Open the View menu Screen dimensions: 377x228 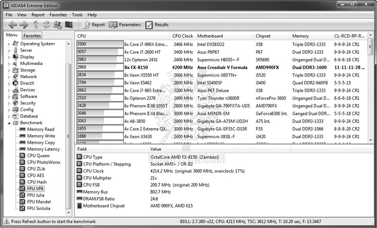[x=21, y=15]
